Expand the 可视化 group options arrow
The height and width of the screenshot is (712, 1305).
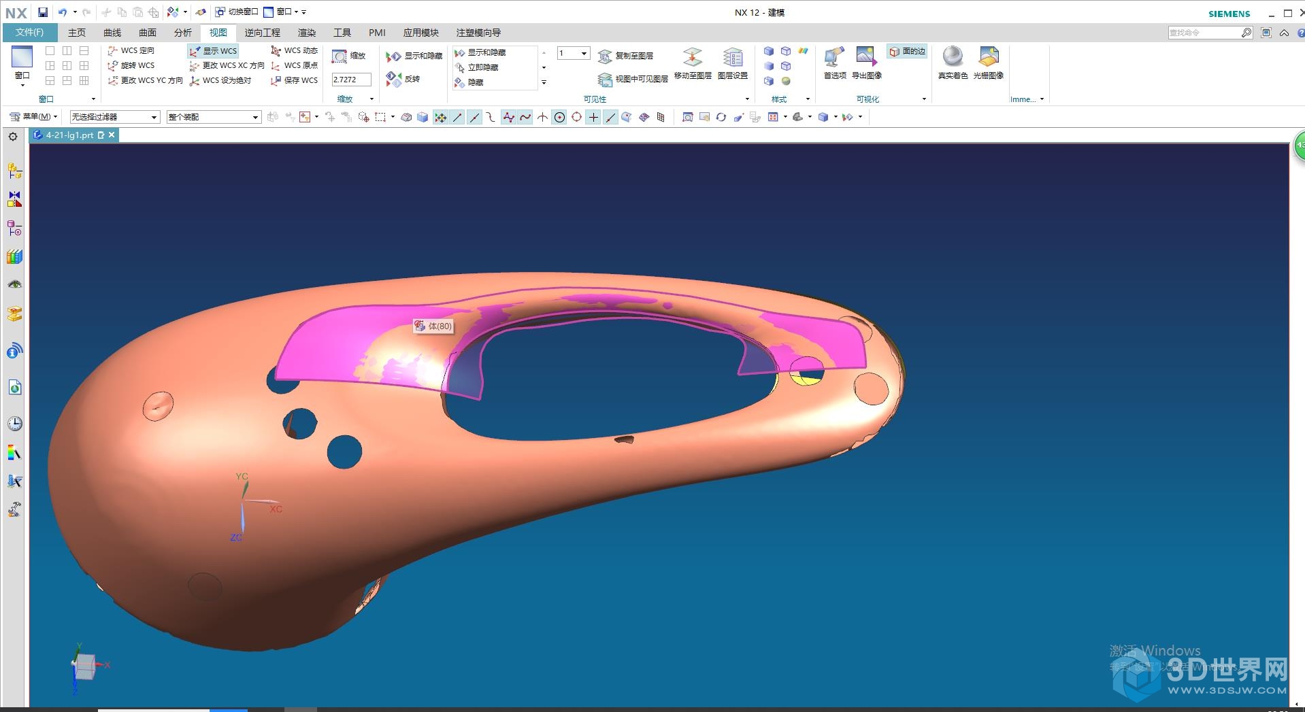[x=924, y=99]
